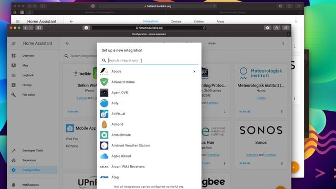Image resolution: width=336 pixels, height=189 pixels.
Task: Toggle the Safari sidebar button in front window
Action: tap(39, 28)
